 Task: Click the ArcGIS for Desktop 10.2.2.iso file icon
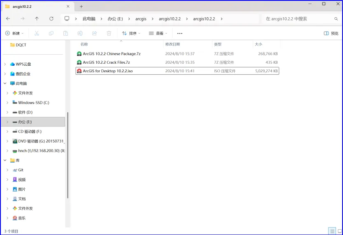click(79, 71)
